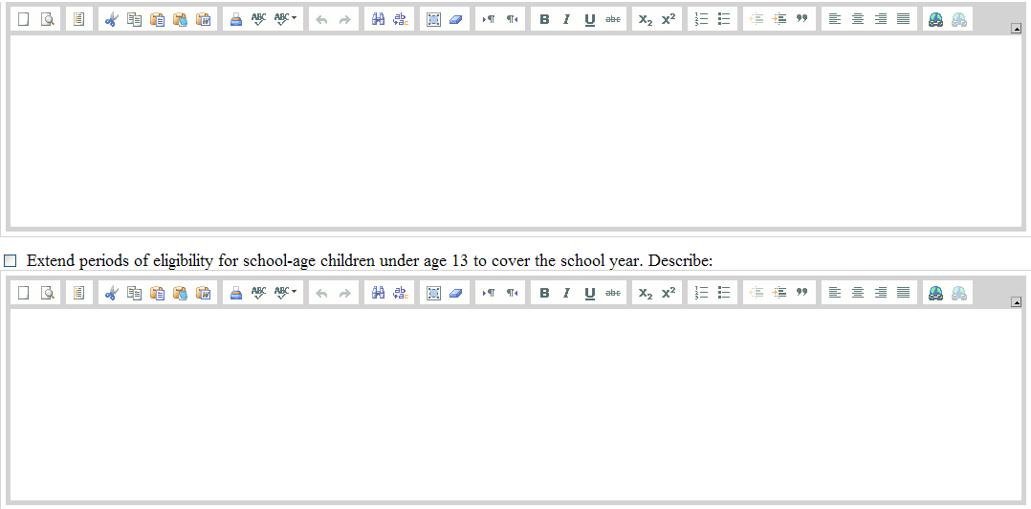Click Paste from Word in bottom editor
1031x509 pixels.
pyautogui.click(x=203, y=293)
